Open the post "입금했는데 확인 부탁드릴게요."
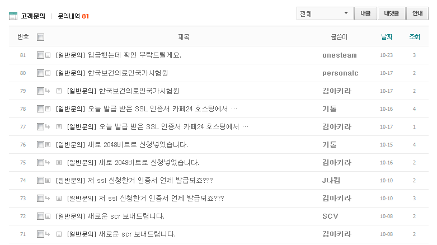Image resolution: width=437 pixels, height=245 pixels. pos(134,55)
